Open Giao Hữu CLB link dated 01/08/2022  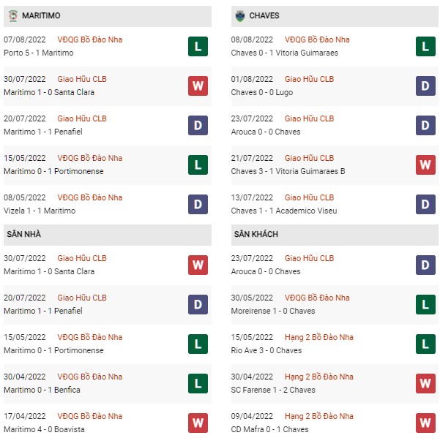click(309, 79)
